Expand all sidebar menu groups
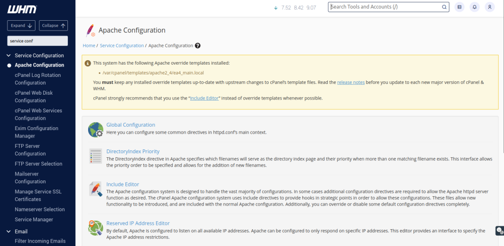This screenshot has width=504, height=246. (22, 26)
